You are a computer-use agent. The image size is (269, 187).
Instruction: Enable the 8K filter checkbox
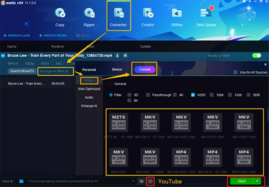tap(130, 100)
